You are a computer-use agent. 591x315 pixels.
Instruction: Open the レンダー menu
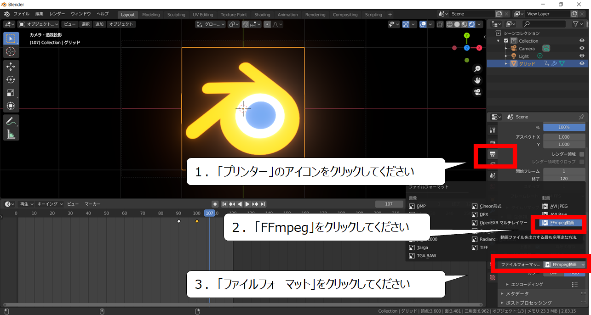pyautogui.click(x=57, y=14)
